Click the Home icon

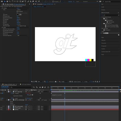(2, 1)
